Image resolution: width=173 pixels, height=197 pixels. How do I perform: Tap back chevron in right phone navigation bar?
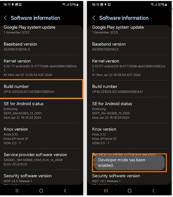point(154,191)
